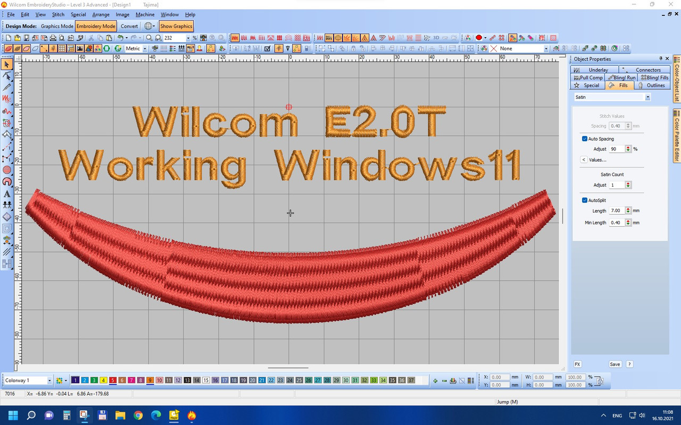The height and width of the screenshot is (425, 681).
Task: Select the arrow Select Object tool
Action: pos(7,64)
